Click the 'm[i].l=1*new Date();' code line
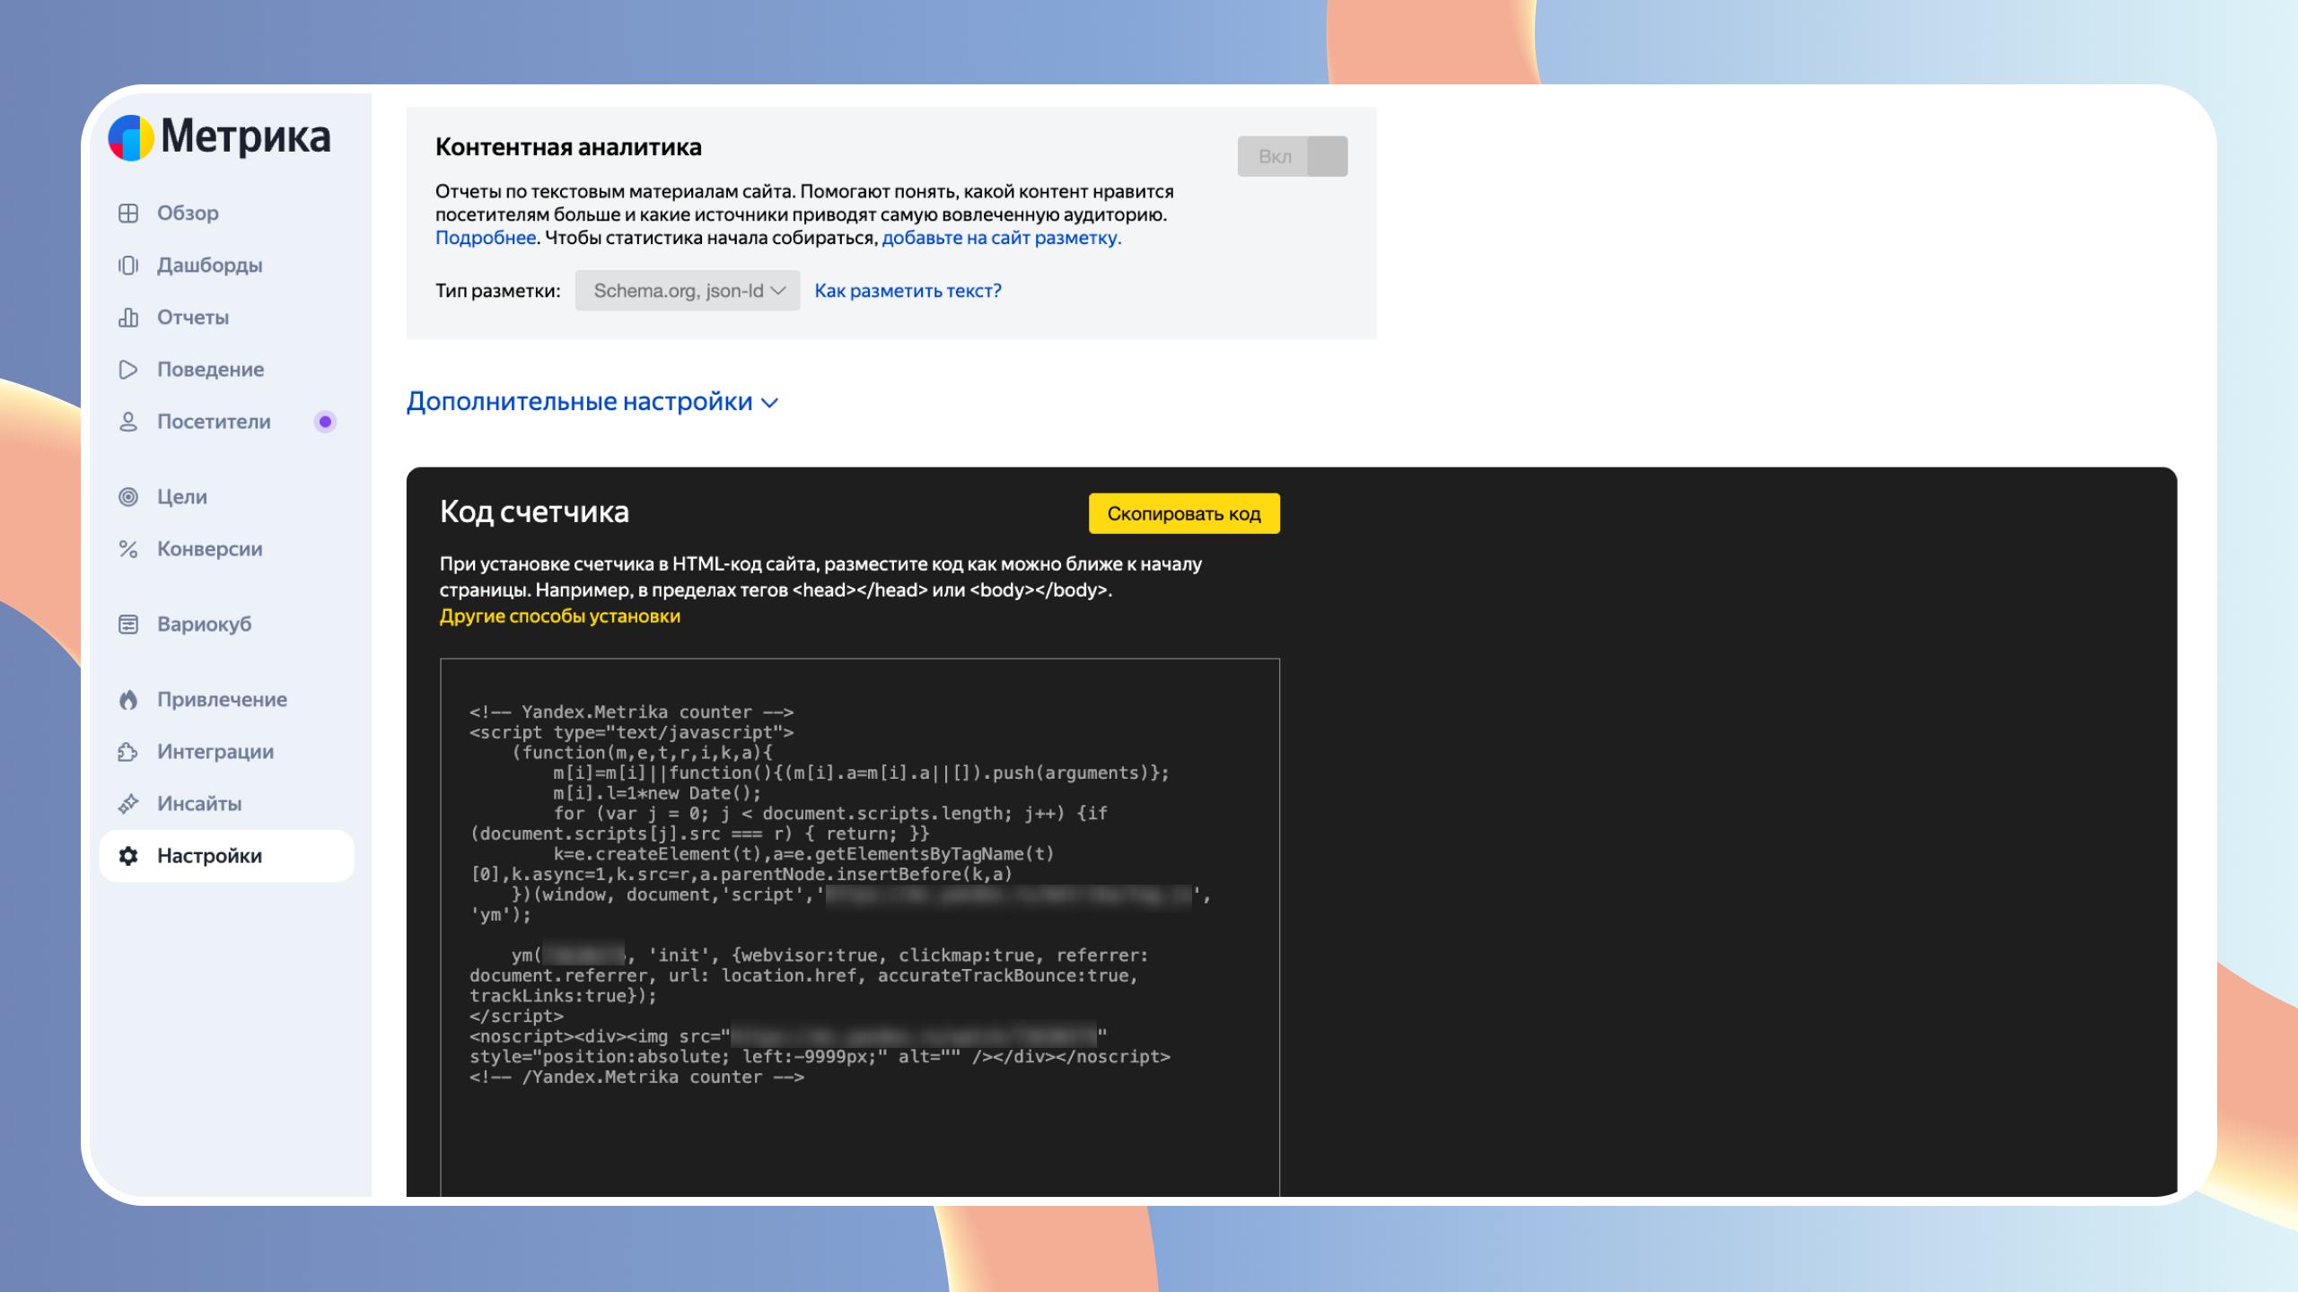2298x1292 pixels. [657, 793]
